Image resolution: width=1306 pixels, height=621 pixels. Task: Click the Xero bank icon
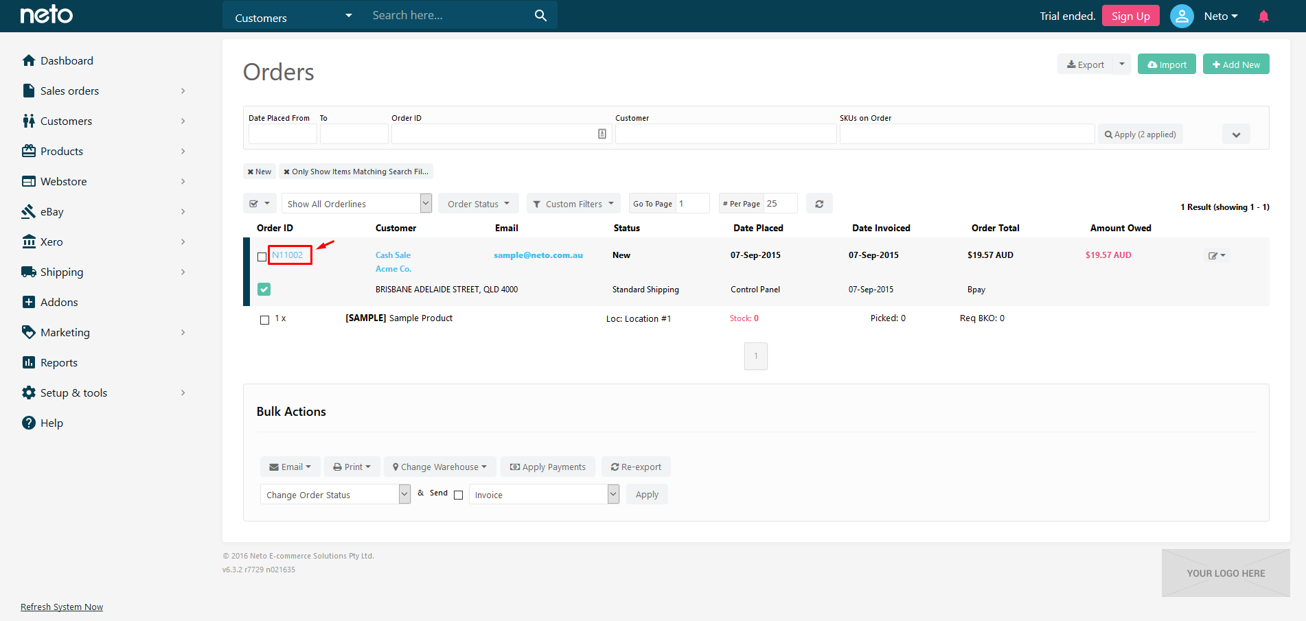point(29,242)
